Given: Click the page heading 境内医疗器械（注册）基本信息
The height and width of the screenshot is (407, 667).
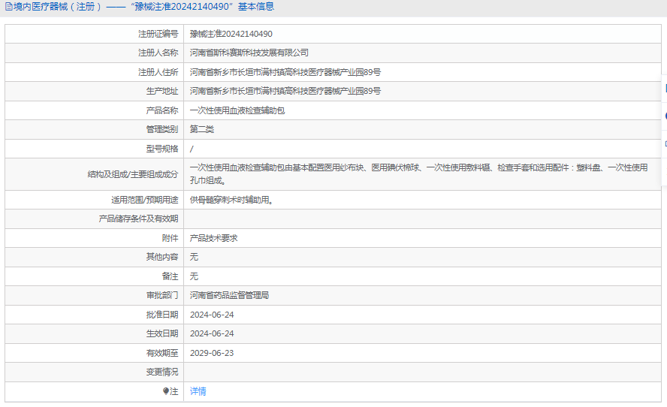Looking at the screenshot, I should (140, 7).
